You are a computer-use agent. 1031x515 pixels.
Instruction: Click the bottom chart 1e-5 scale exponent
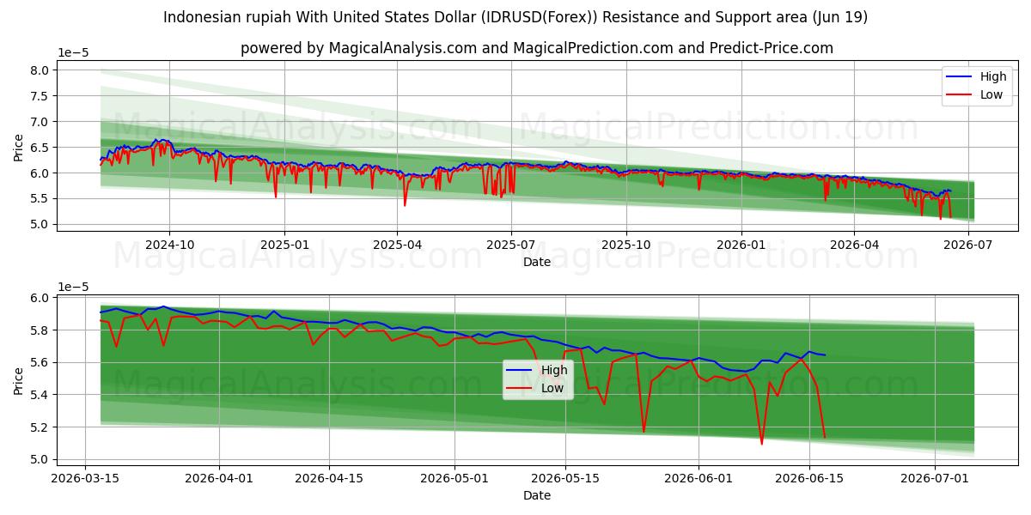[75, 287]
